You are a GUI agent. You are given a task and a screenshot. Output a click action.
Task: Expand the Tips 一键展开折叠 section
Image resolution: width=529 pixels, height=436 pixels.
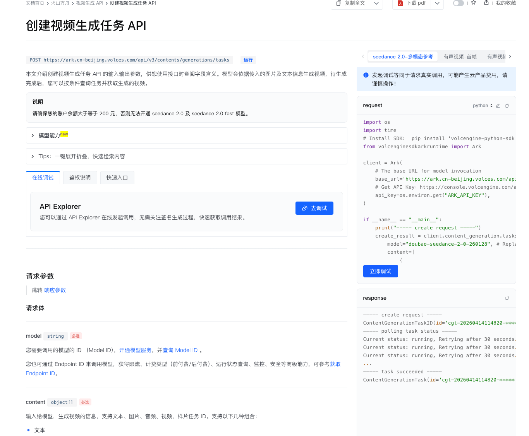[x=186, y=156]
